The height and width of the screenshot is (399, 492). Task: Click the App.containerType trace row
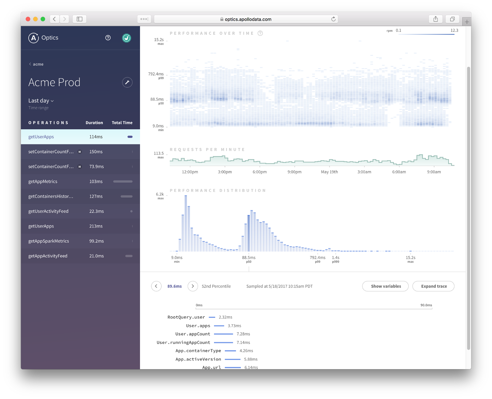pos(214,351)
